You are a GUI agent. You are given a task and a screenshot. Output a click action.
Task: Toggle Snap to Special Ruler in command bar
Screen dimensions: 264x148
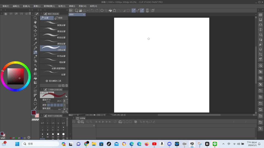click(138, 10)
